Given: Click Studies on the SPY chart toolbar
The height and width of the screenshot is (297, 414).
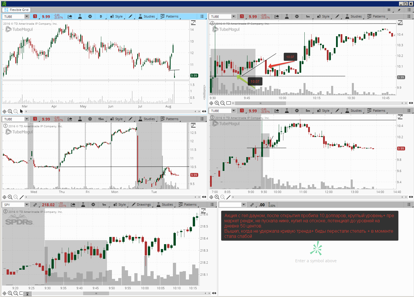Looking at the screenshot, I should click(165, 205).
